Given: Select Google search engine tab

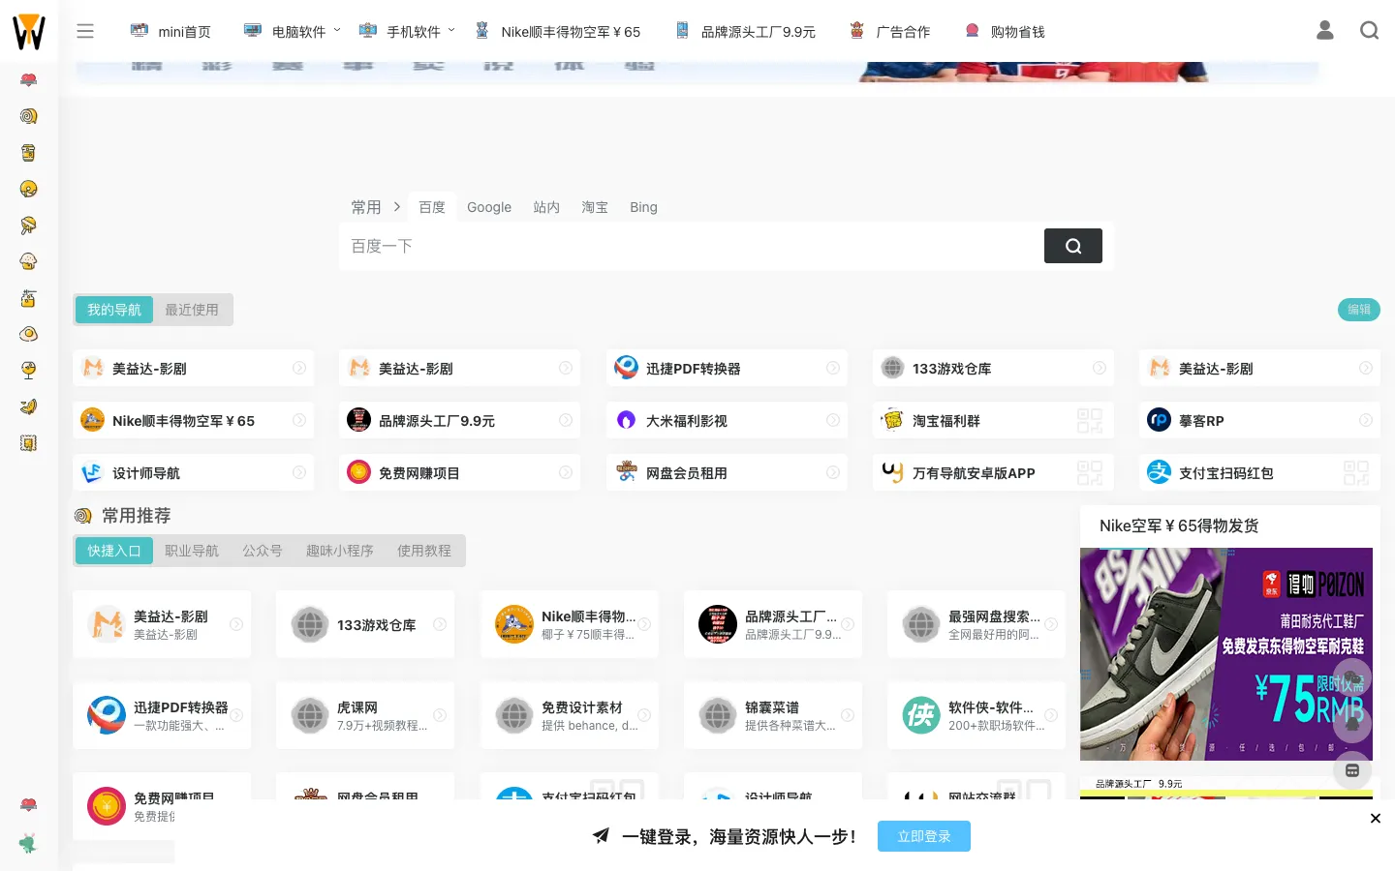Looking at the screenshot, I should click(x=489, y=207).
